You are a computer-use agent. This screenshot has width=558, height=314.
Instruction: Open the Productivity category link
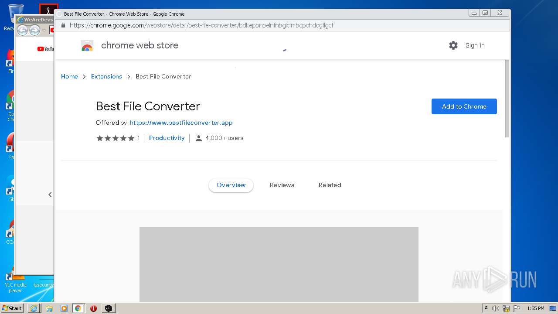coord(167,138)
